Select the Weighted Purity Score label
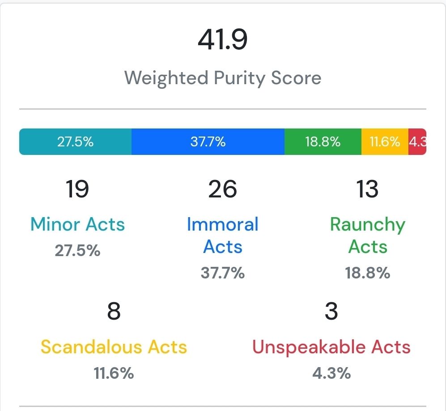The width and height of the screenshot is (446, 411). pyautogui.click(x=223, y=78)
